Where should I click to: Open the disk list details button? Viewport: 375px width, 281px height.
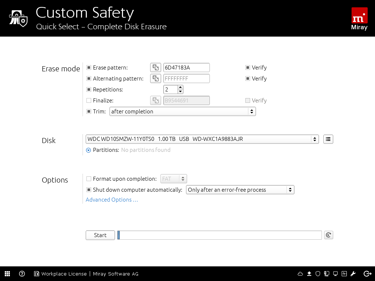pos(328,139)
